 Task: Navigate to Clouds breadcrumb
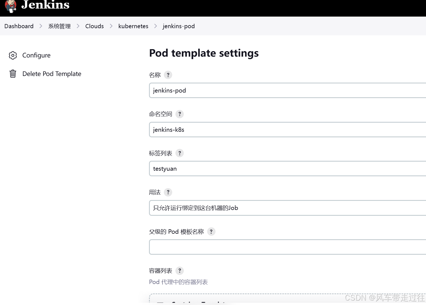(95, 26)
